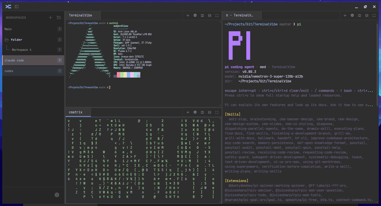Viewport: 381px width, 206px height.
Task: Click the '@dustydonkey/pi-spinner:working-spinner' extension text
Action: coord(267,185)
